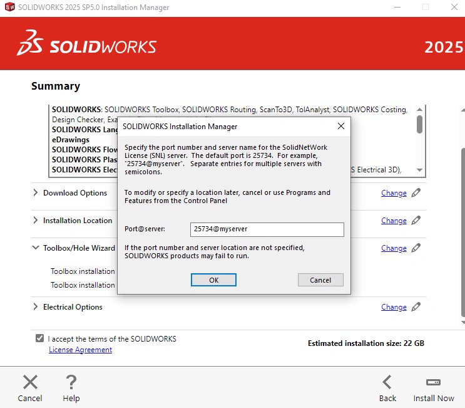The width and height of the screenshot is (465, 408).
Task: Click pencil icon beside Installation Location
Action: coord(416,221)
